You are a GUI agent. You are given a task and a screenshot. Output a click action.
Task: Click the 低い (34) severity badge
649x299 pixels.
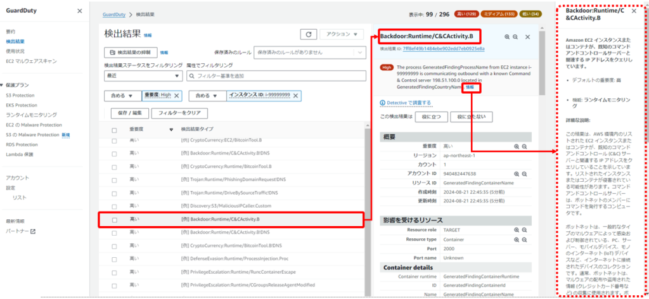pos(531,14)
